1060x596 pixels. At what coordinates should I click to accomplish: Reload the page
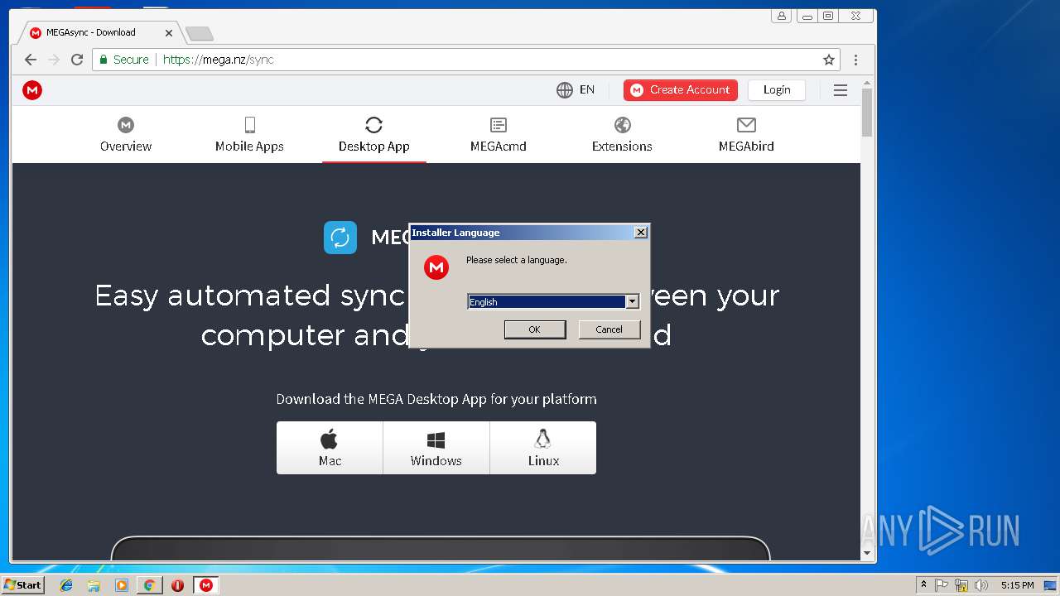click(77, 60)
